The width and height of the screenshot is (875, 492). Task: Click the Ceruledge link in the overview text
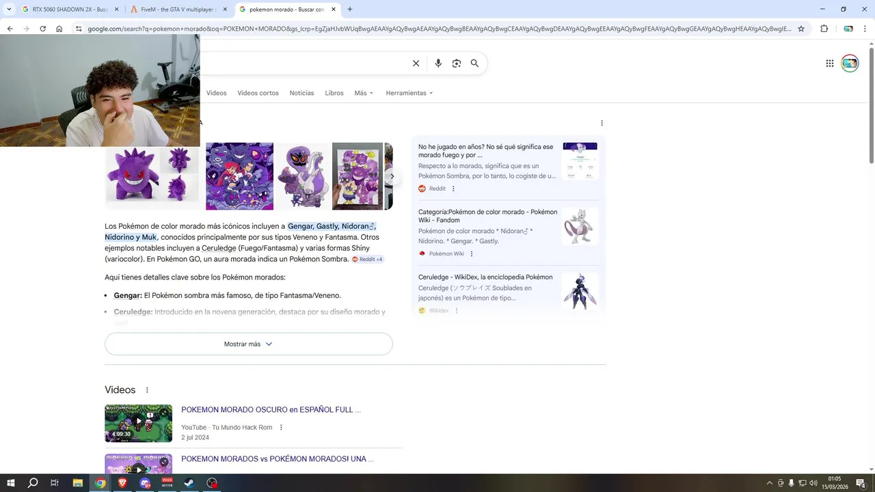[x=219, y=249]
